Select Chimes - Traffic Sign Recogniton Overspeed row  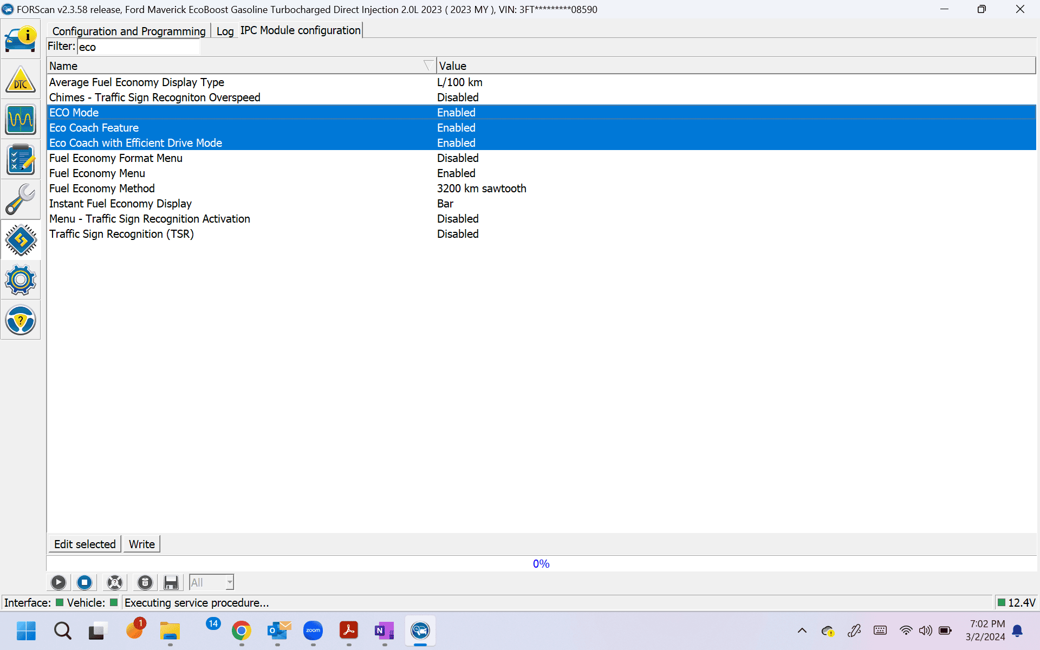(542, 97)
